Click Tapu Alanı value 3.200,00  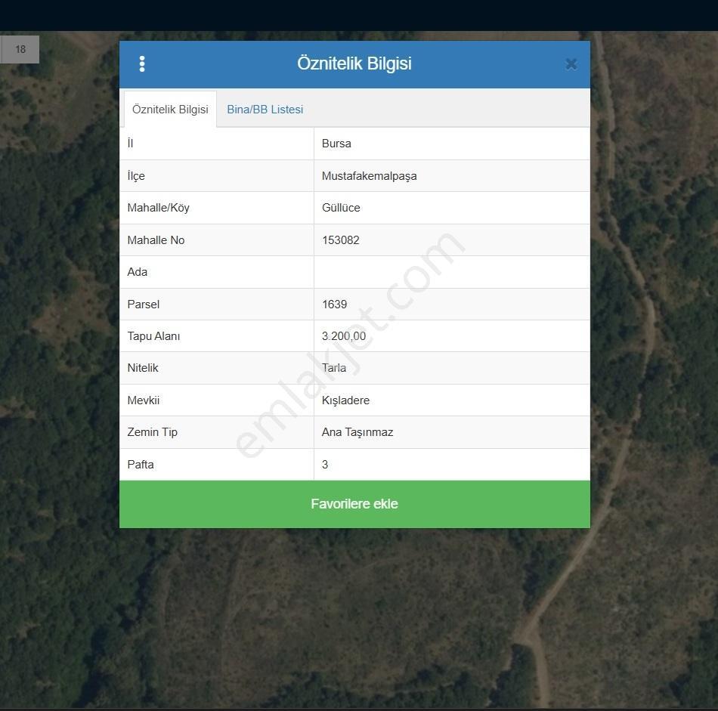click(x=343, y=336)
